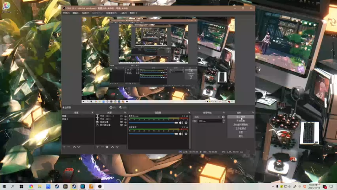The width and height of the screenshot is (337, 190).
Task: Open the 视图(V) menu
Action: click(x=86, y=13)
